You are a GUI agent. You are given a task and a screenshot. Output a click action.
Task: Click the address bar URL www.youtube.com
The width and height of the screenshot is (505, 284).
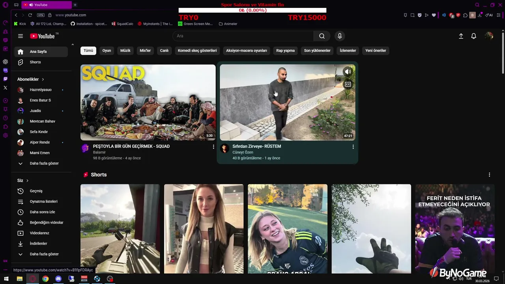click(71, 15)
